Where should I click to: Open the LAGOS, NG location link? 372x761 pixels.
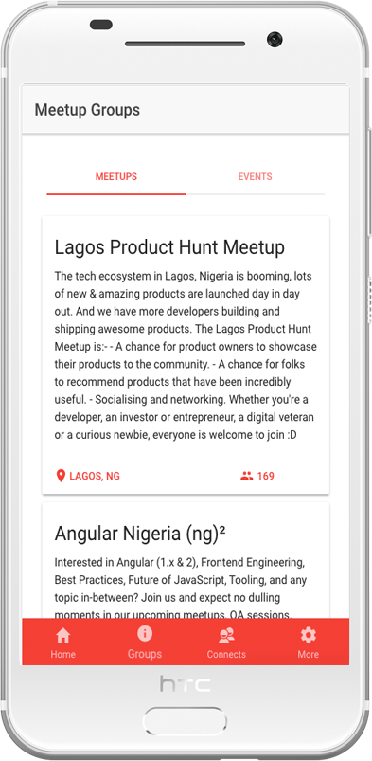click(95, 476)
